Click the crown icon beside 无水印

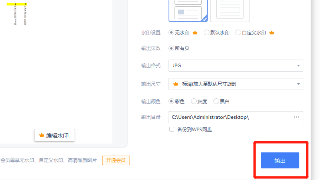[x=195, y=33]
